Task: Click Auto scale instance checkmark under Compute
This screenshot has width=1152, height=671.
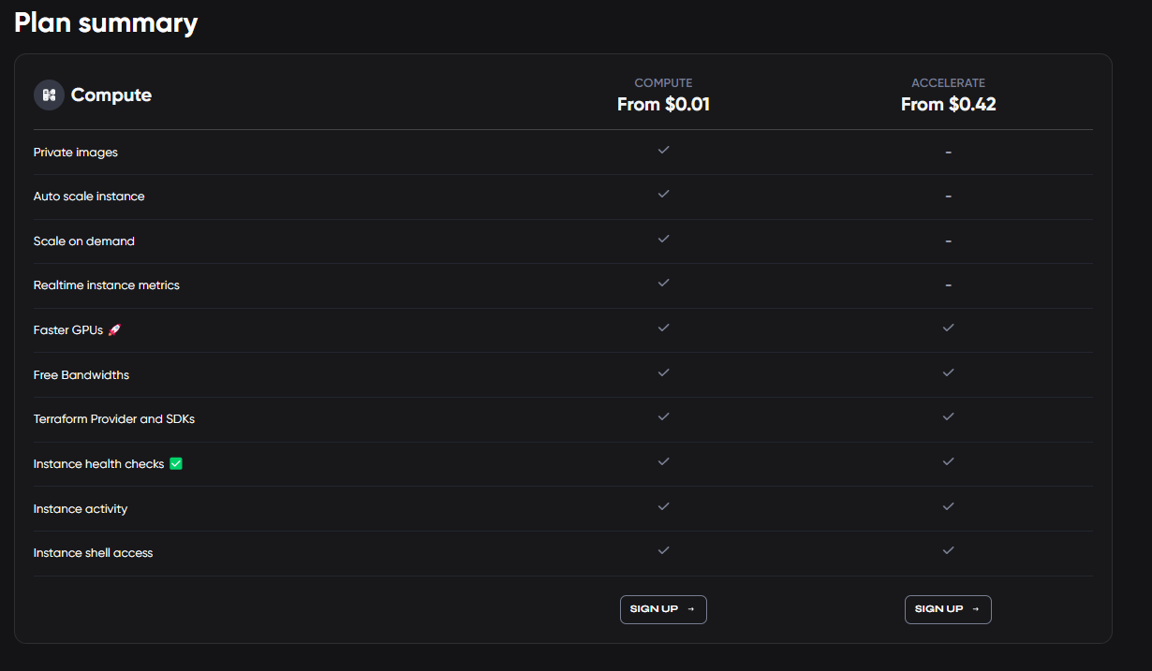Action: coord(663,194)
